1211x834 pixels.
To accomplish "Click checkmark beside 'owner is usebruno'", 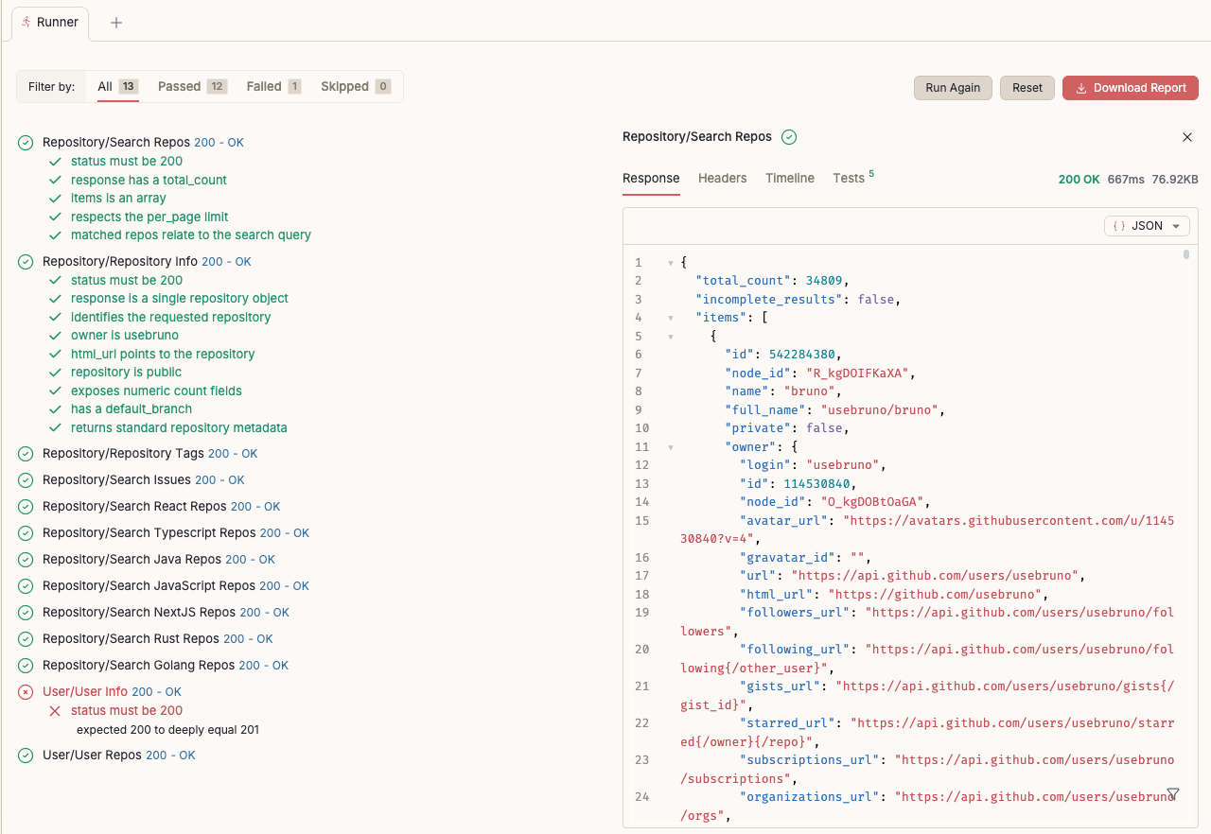I will point(55,336).
